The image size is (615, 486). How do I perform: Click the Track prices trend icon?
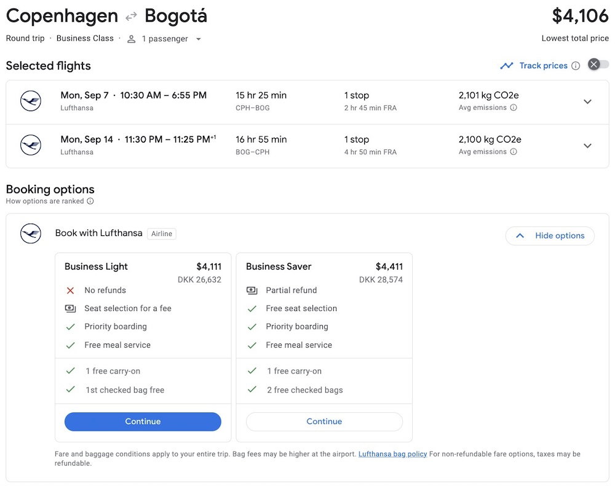(507, 66)
